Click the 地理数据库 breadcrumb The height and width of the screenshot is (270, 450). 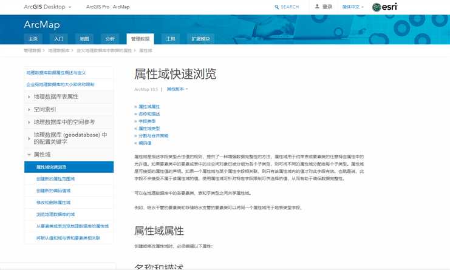click(x=59, y=50)
